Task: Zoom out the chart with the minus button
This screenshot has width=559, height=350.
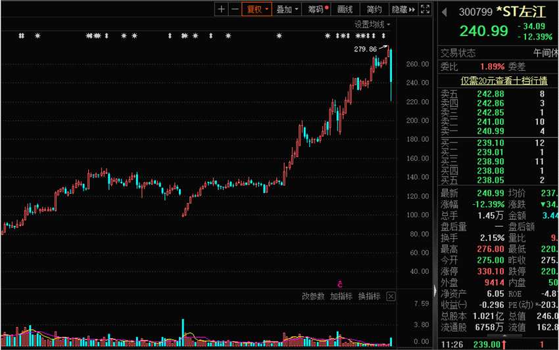Action: click(235, 9)
